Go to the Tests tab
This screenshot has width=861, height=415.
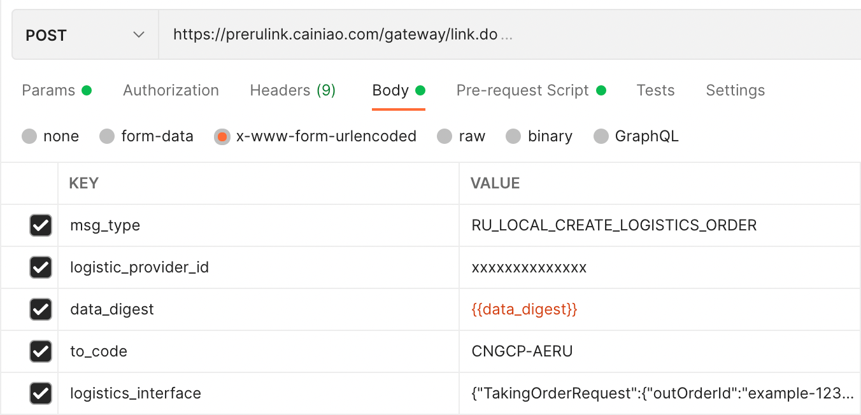point(655,90)
